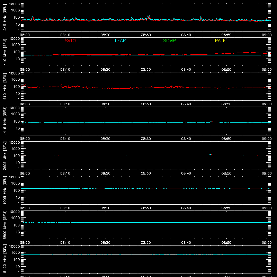Click 08:00 tick under the 245 MHz plot
Screen dimensions: 277x277
pyautogui.click(x=25, y=35)
